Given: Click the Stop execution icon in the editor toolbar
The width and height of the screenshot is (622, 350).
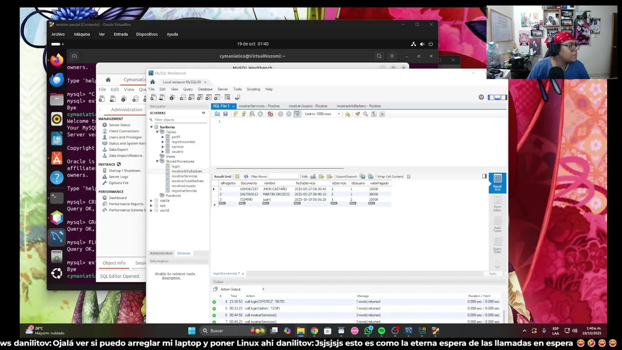Looking at the screenshot, I should pos(260,114).
